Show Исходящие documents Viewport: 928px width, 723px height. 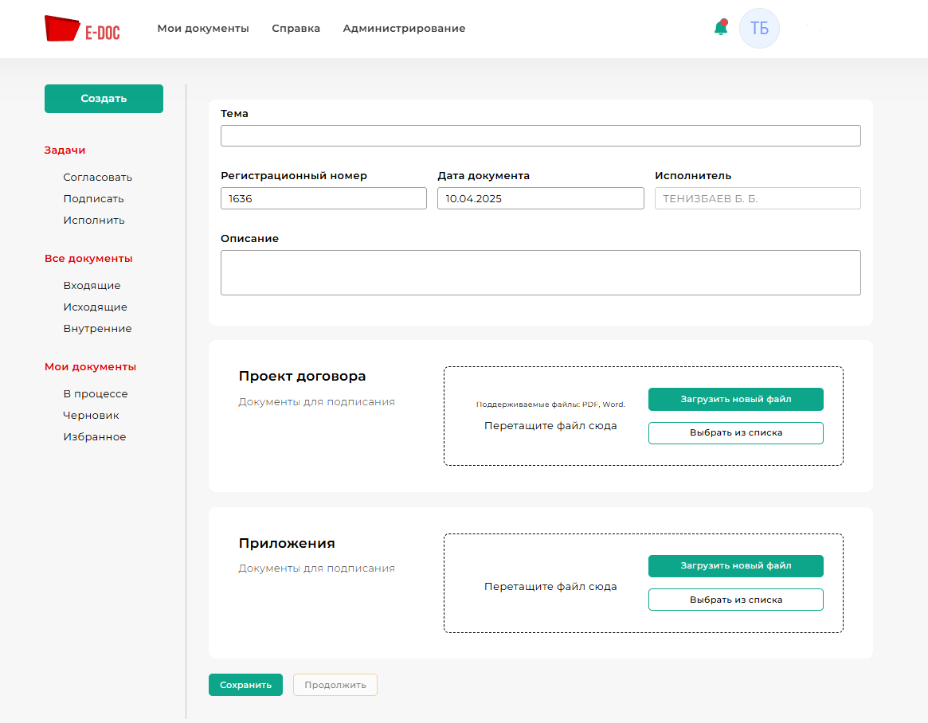(x=96, y=307)
